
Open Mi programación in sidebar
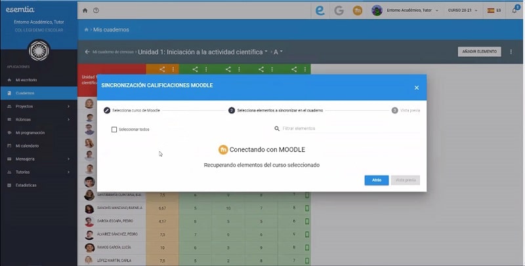click(x=39, y=132)
